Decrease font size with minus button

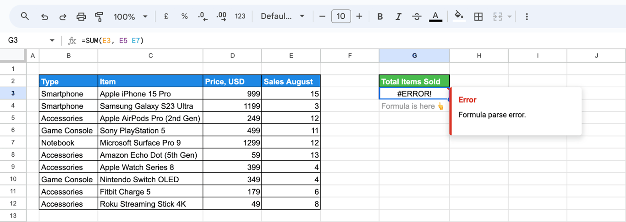point(322,16)
